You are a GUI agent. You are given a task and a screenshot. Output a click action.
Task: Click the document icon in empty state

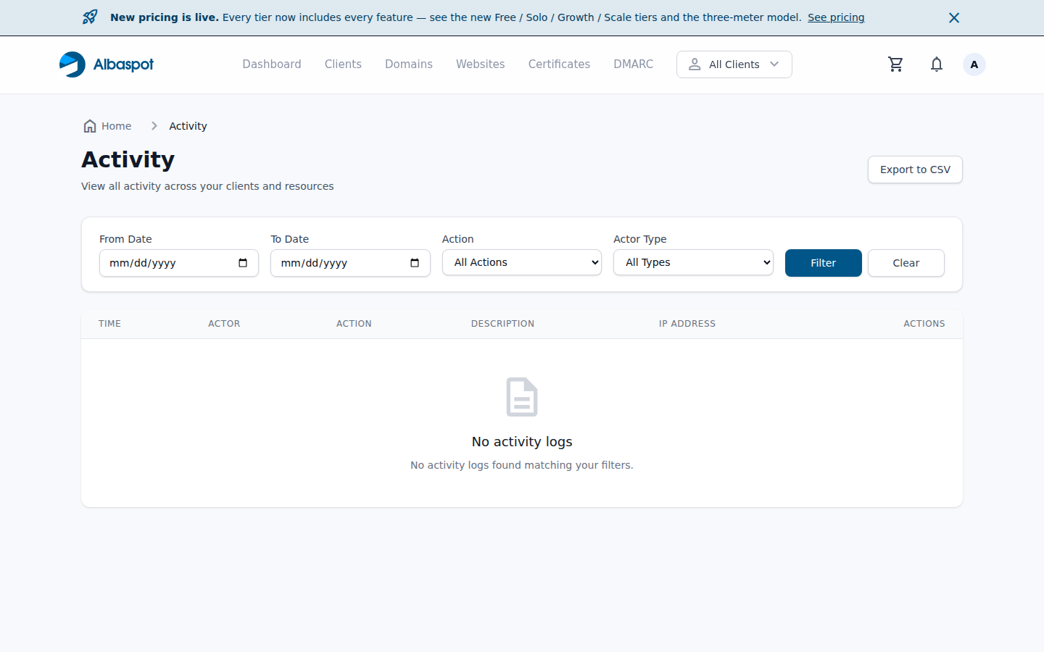(522, 397)
